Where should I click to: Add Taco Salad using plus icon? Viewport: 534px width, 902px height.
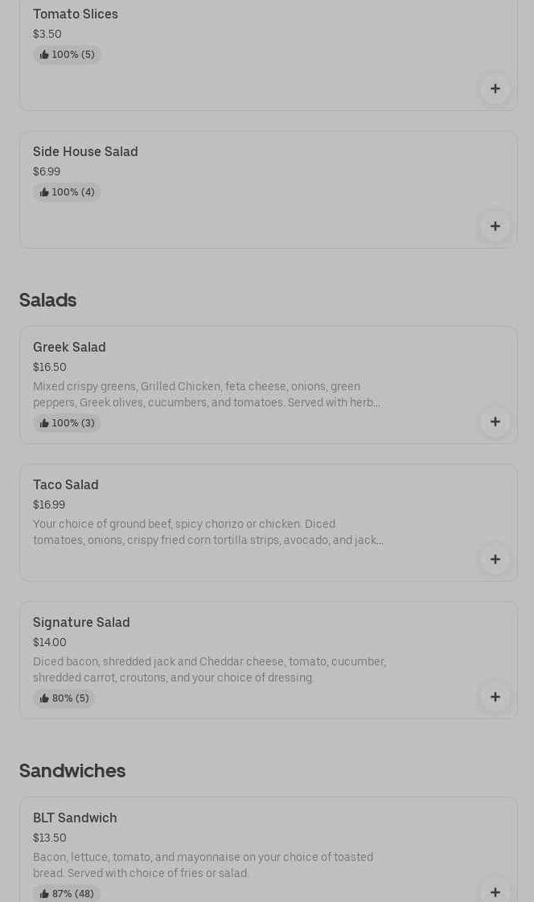[495, 559]
